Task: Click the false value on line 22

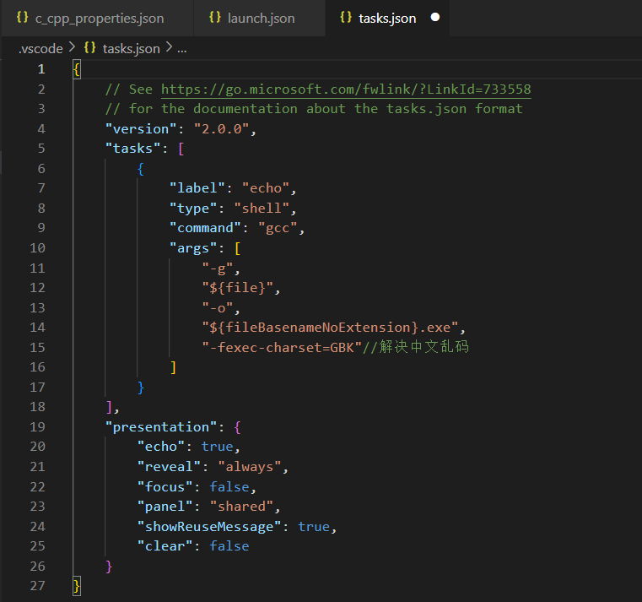Action: tap(229, 487)
